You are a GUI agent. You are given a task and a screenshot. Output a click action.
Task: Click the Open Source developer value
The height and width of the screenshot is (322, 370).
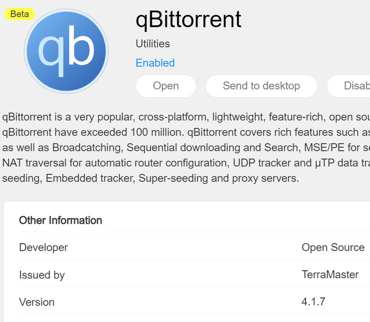333,247
